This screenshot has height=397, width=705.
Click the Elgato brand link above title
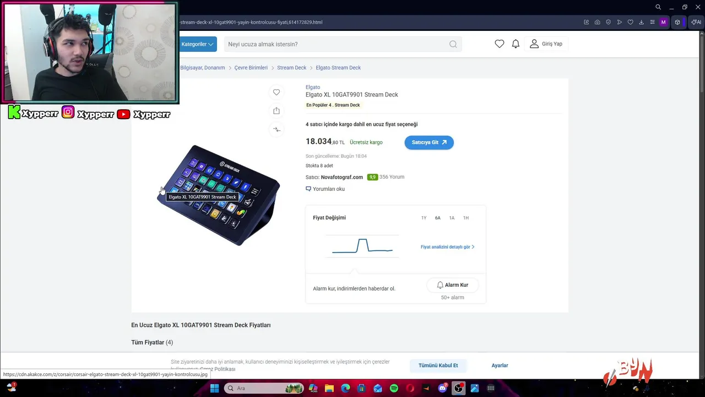(x=313, y=87)
